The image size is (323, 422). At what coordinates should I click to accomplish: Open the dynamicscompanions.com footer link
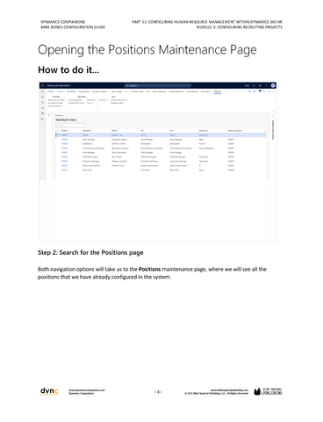click(87, 390)
